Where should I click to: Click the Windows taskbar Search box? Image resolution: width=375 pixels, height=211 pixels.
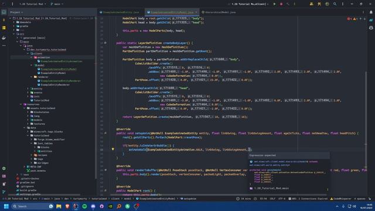pos(32,206)
